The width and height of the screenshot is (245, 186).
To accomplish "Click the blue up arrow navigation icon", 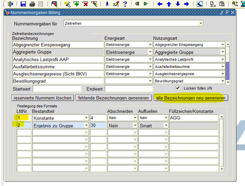I will point(169,4).
